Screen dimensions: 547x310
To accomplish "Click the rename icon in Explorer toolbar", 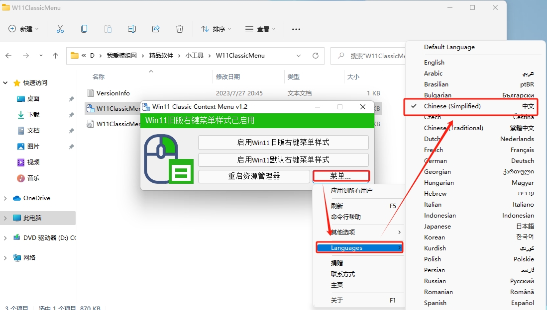I will (x=132, y=29).
